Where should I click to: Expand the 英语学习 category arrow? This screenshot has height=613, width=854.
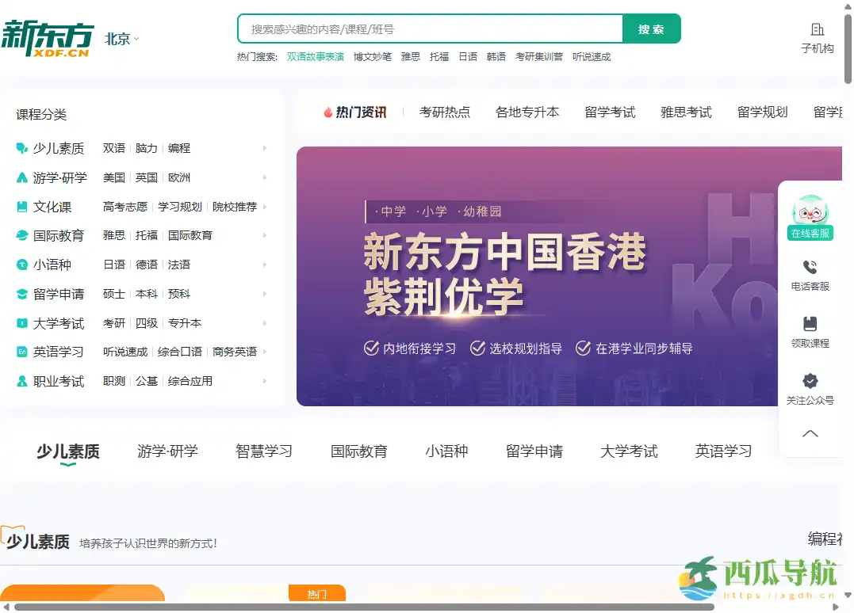coord(266,352)
